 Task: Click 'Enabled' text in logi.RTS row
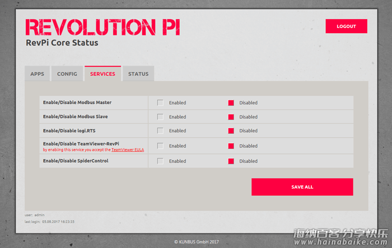click(x=178, y=131)
